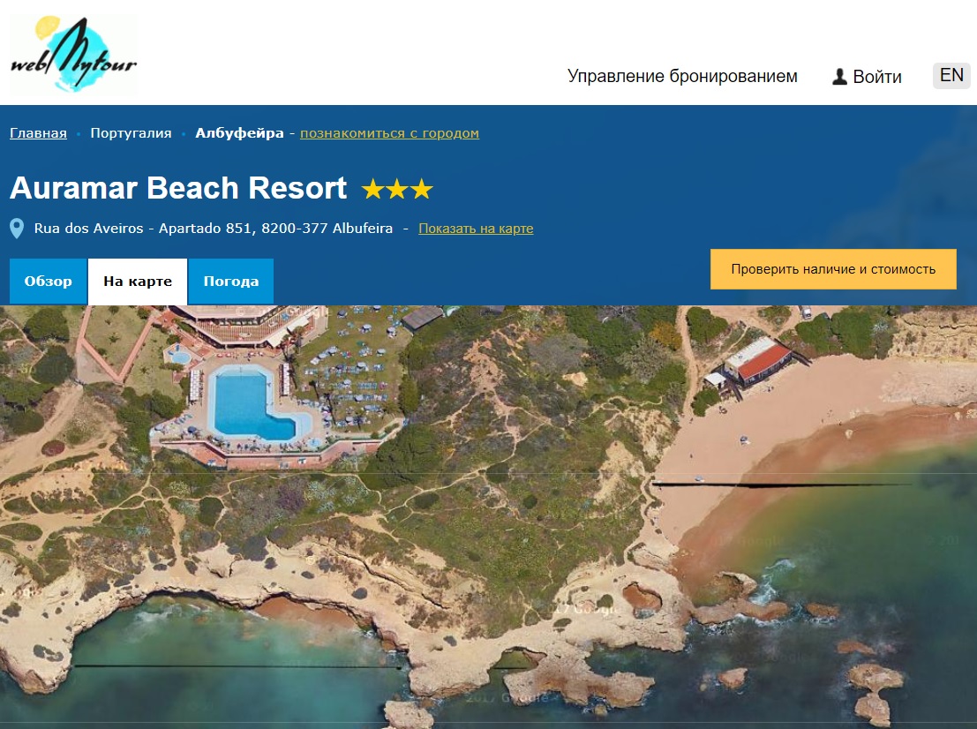The width and height of the screenshot is (977, 729).
Task: Click the first yellow rating star
Action: (373, 189)
